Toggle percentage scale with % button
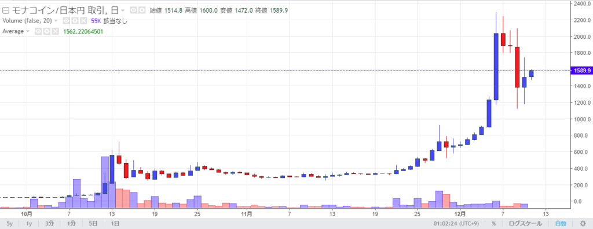Viewport: 593px width, 229px height. [x=494, y=224]
